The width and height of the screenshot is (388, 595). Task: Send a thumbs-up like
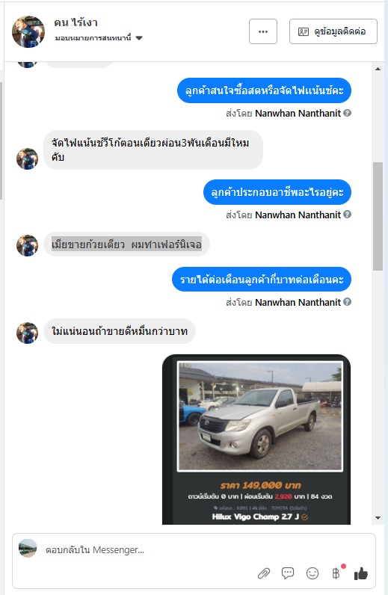click(x=360, y=573)
